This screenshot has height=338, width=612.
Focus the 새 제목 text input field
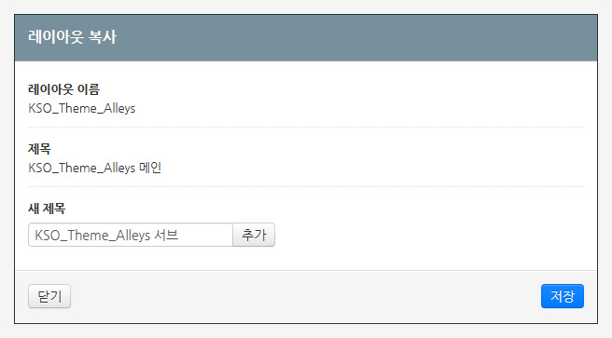coord(131,235)
